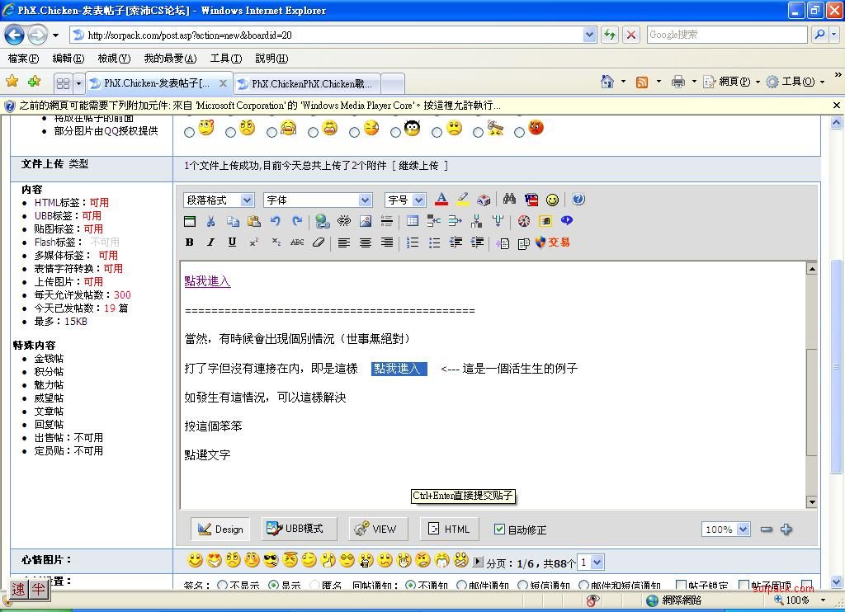
Task: Copy the selection with the copy icon
Action: [232, 221]
